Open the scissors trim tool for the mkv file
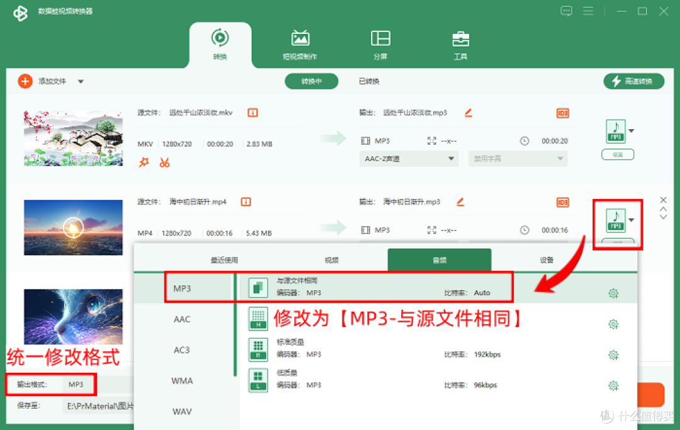This screenshot has width=680, height=430. pos(164,162)
